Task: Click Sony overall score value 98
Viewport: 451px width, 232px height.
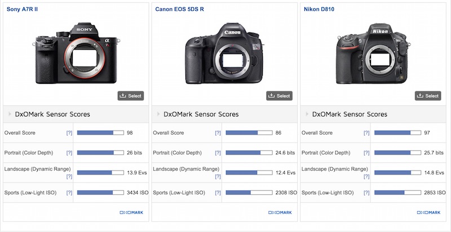Action: click(130, 133)
